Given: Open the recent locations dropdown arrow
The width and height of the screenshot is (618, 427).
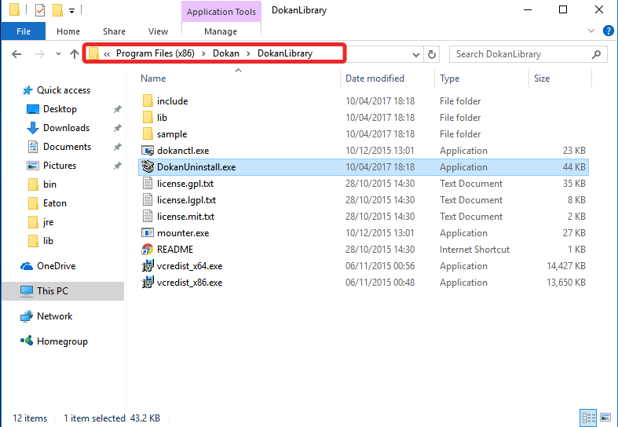Looking at the screenshot, I should [58, 54].
